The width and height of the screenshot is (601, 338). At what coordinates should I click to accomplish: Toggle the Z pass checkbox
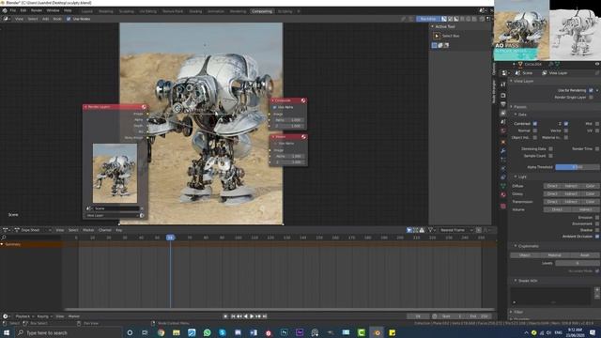566,124
